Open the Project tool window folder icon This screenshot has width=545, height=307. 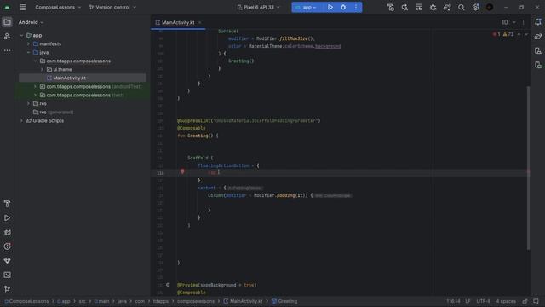[7, 22]
